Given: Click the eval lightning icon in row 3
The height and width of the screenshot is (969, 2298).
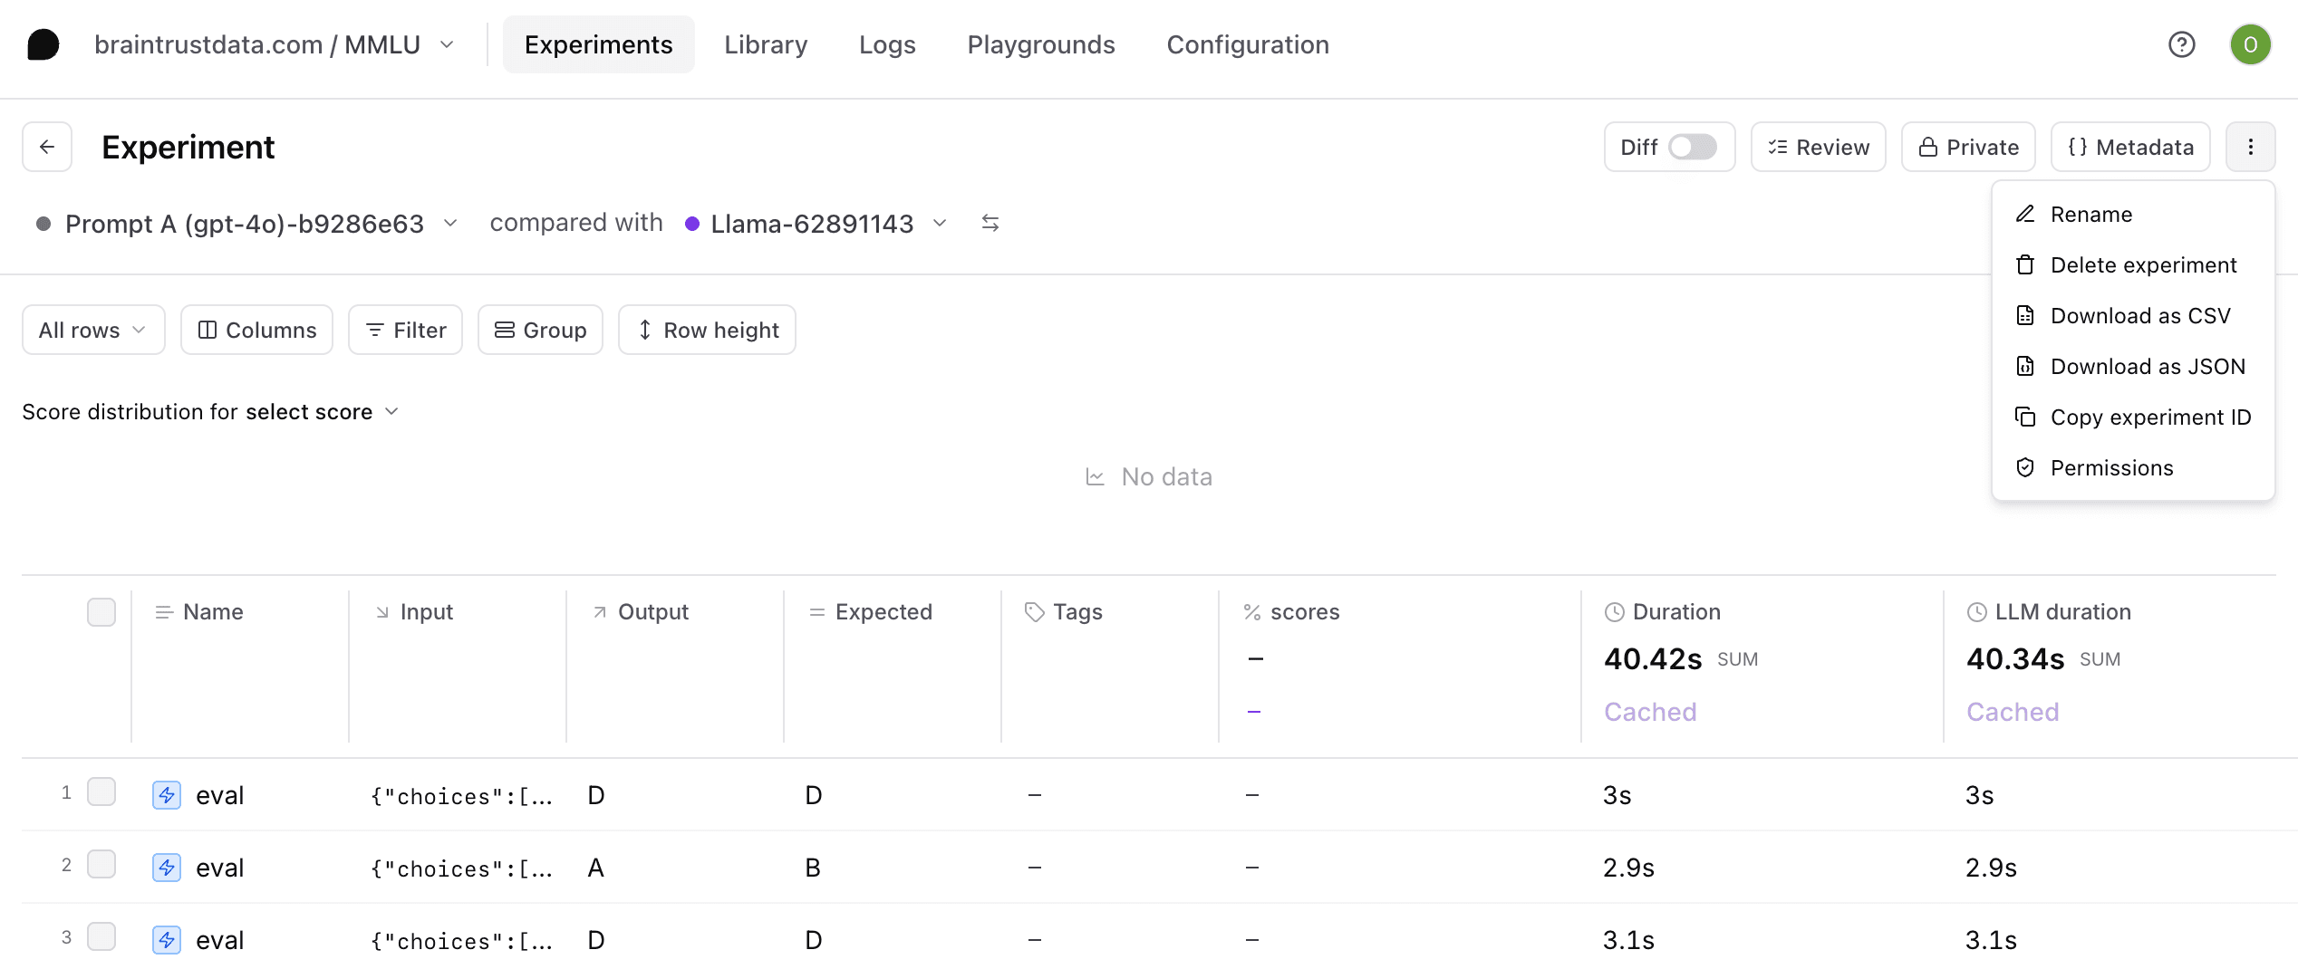Looking at the screenshot, I should 167,940.
